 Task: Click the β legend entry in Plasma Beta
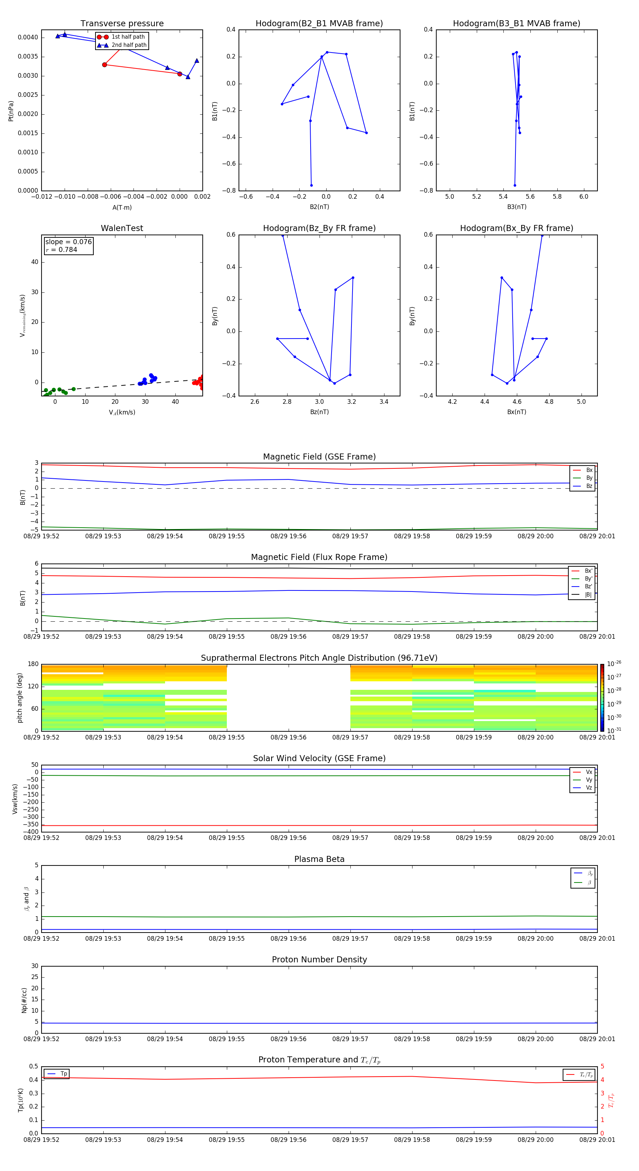(583, 883)
